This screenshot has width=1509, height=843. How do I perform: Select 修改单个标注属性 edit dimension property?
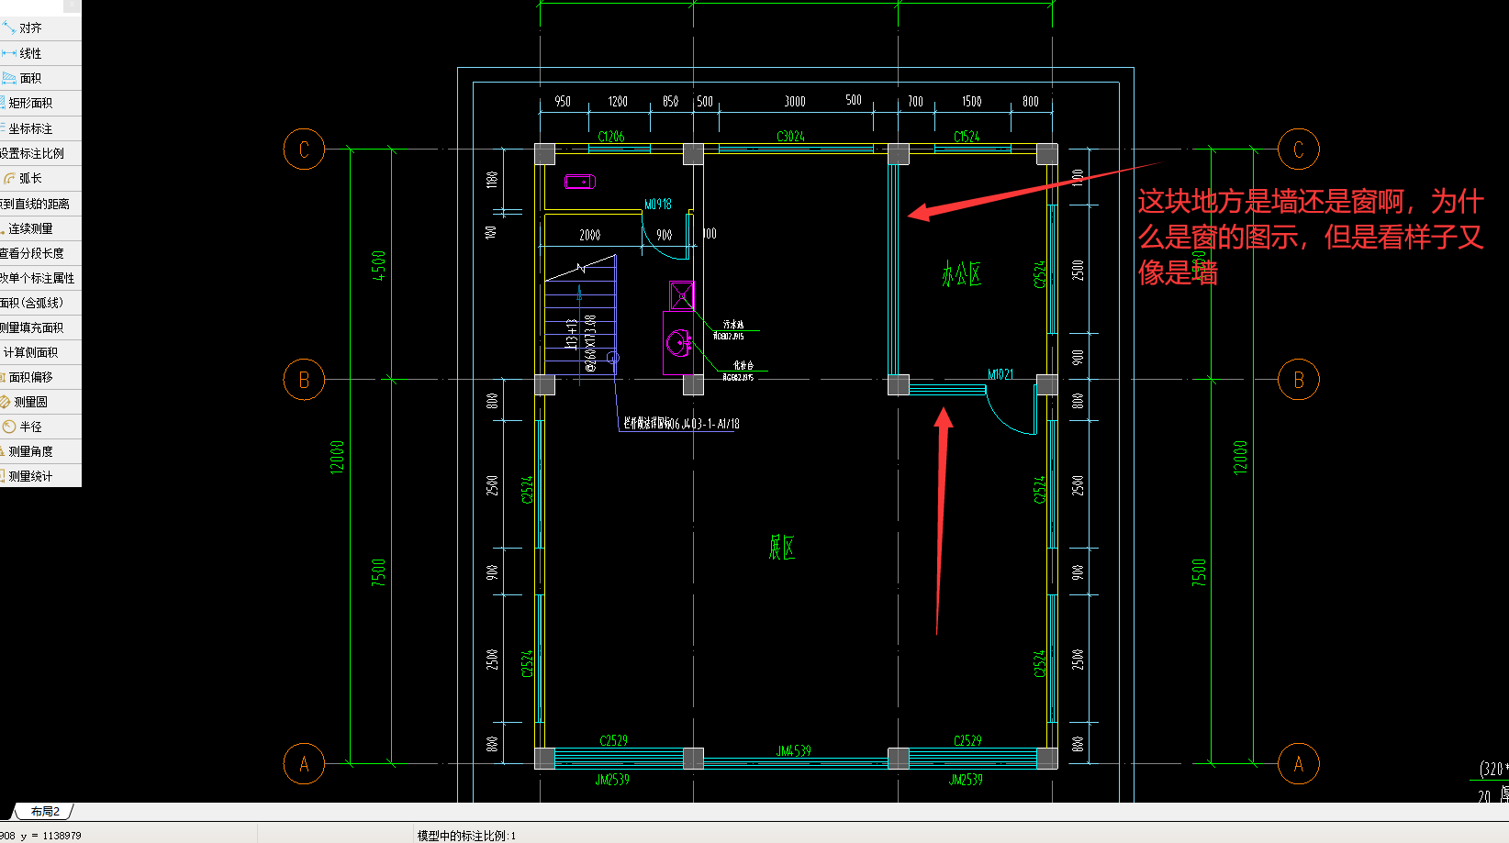(x=40, y=278)
